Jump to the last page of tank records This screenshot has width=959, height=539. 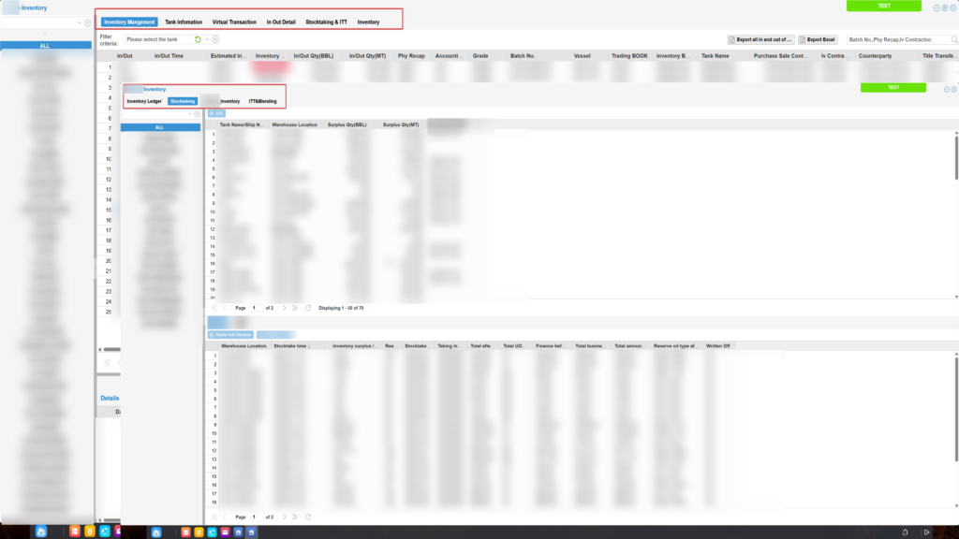tap(295, 307)
